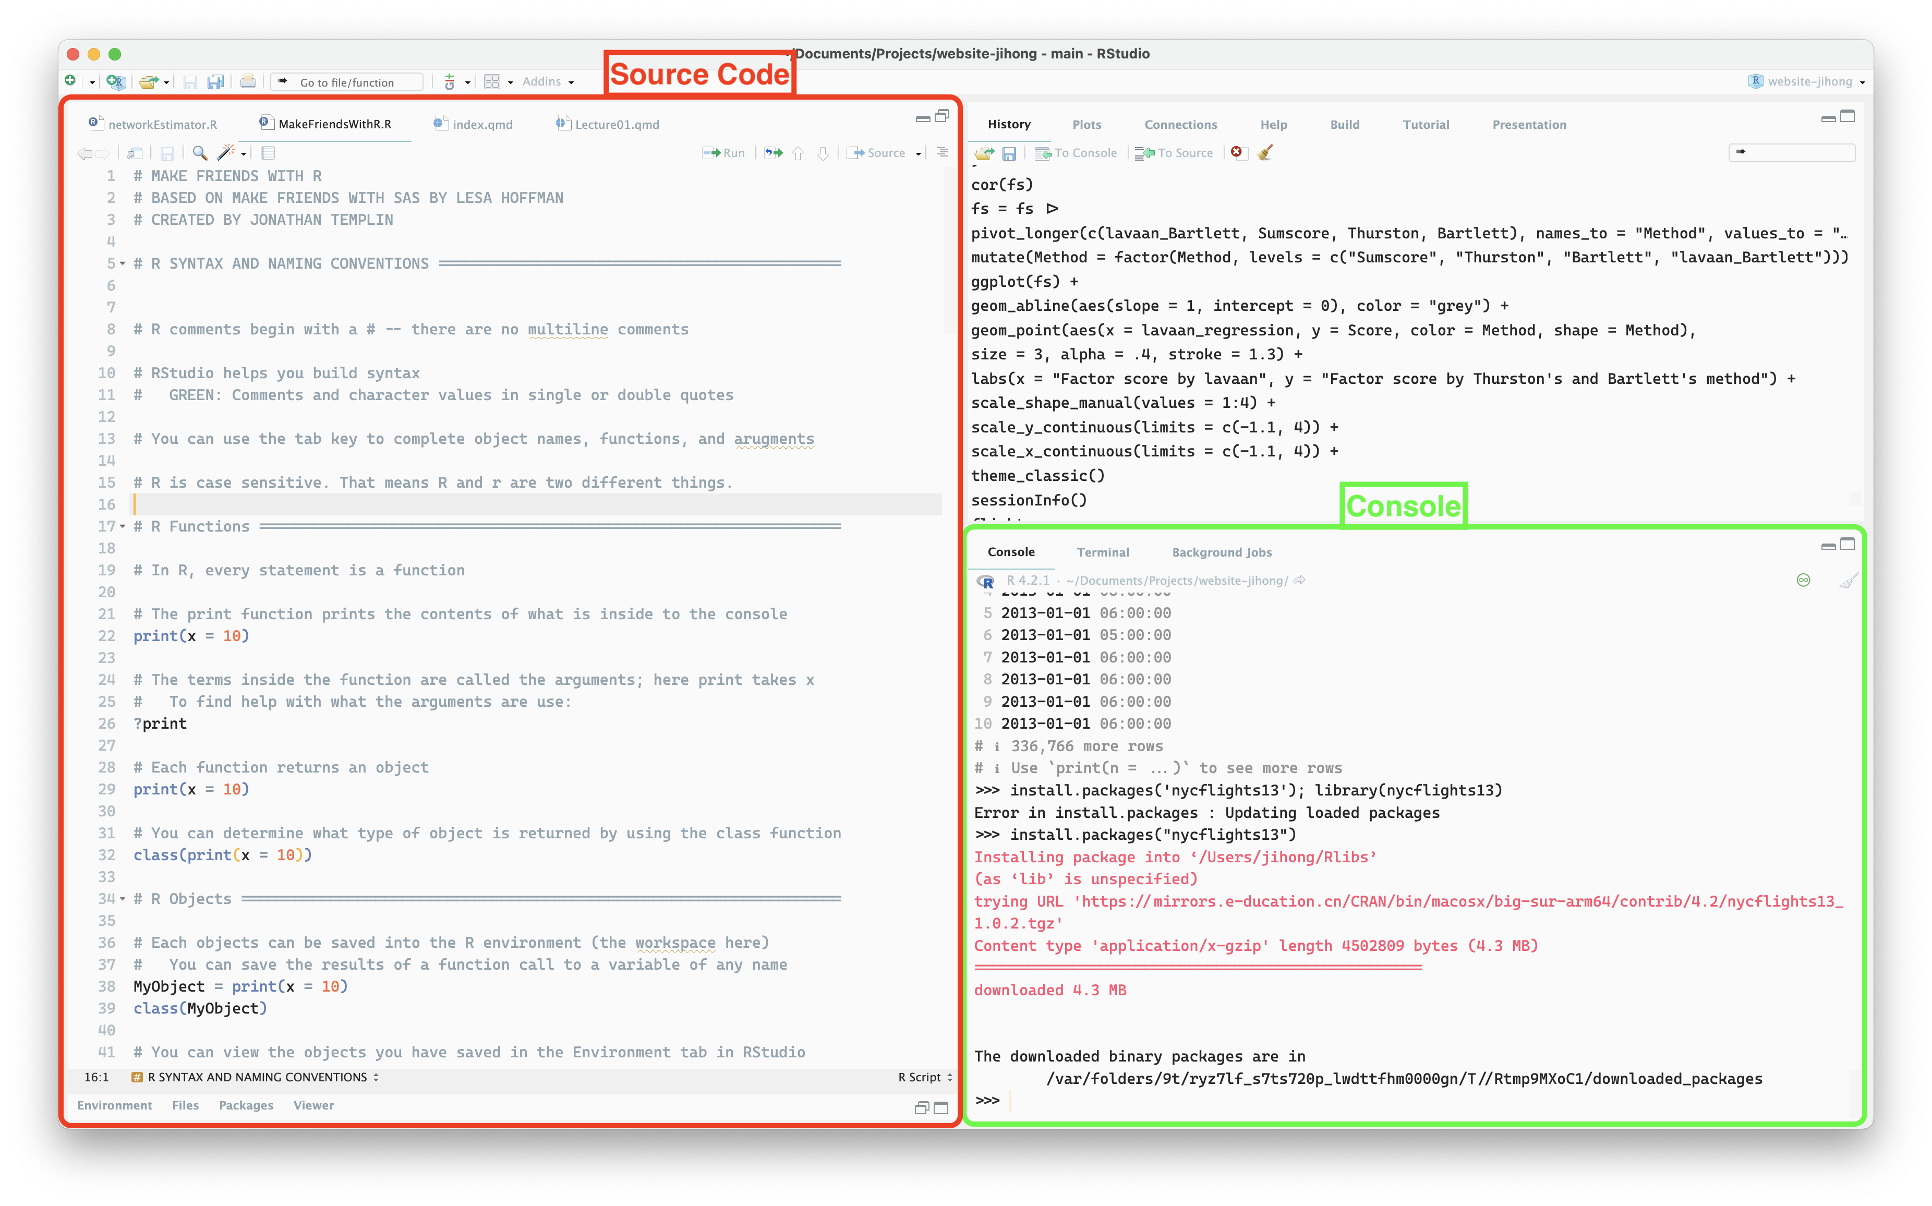Click the Print current file icon

(248, 81)
